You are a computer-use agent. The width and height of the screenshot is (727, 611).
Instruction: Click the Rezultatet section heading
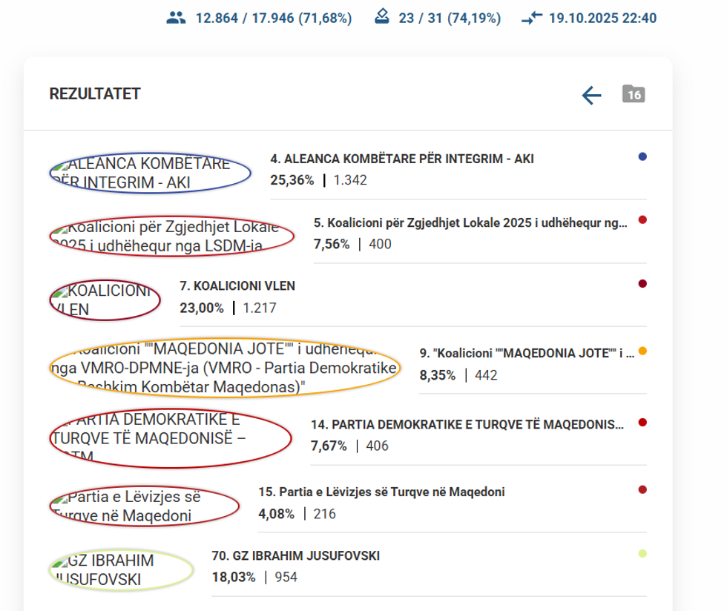click(x=95, y=94)
